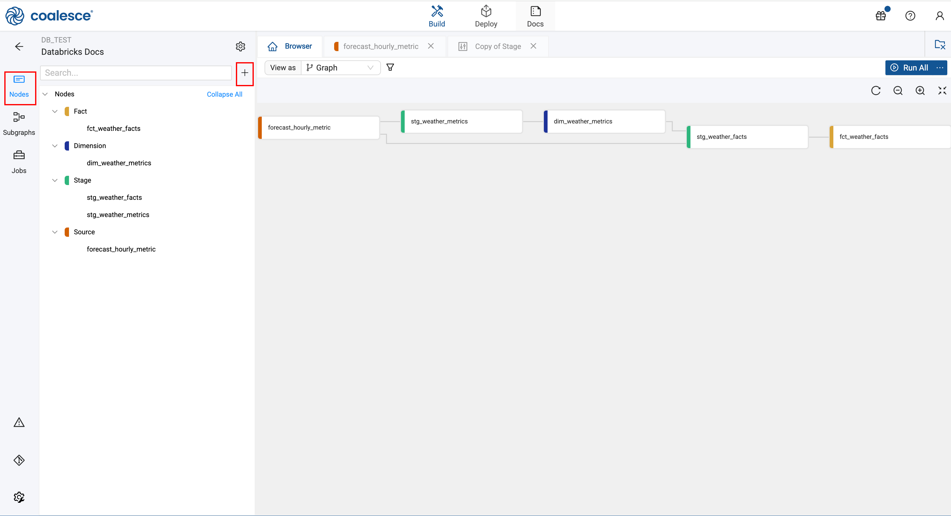This screenshot has height=516, width=951.
Task: Fit graph to screen with collapse arrows
Action: pyautogui.click(x=942, y=91)
